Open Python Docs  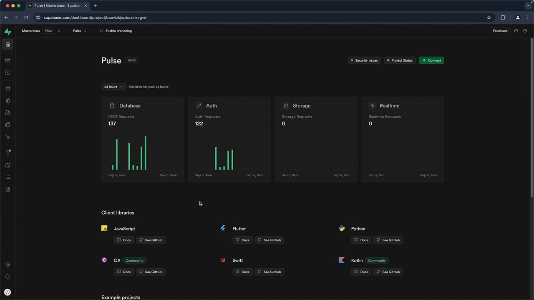coord(361,240)
